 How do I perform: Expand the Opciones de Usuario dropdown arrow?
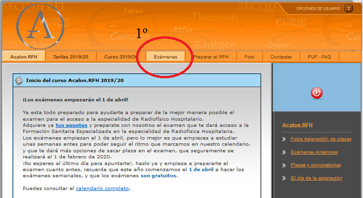point(348,8)
